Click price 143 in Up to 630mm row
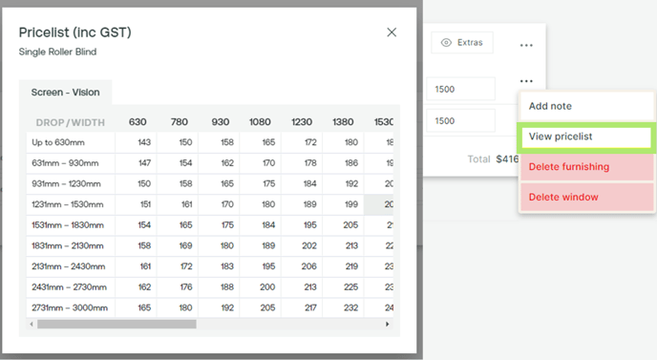Screen dimensions: 657x360 144,142
